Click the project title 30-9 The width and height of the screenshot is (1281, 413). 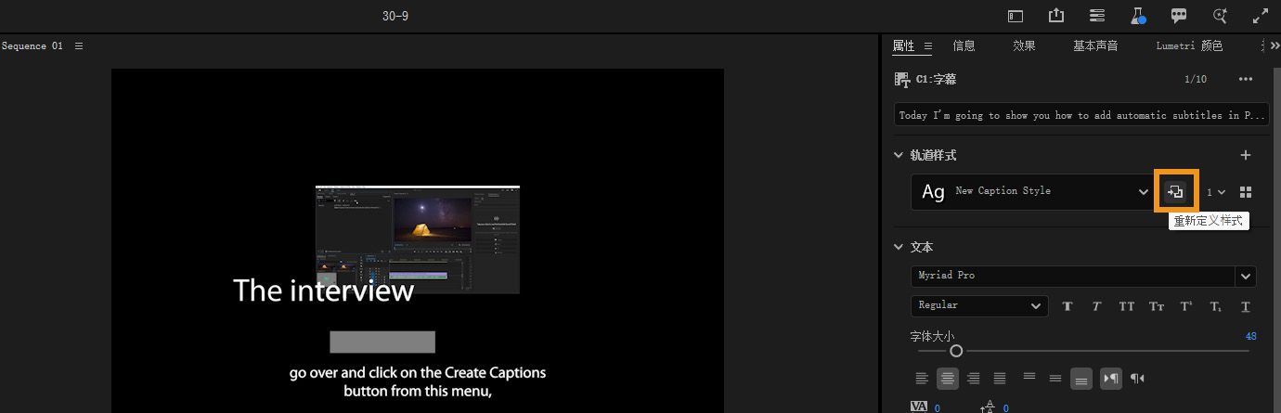[x=395, y=16]
